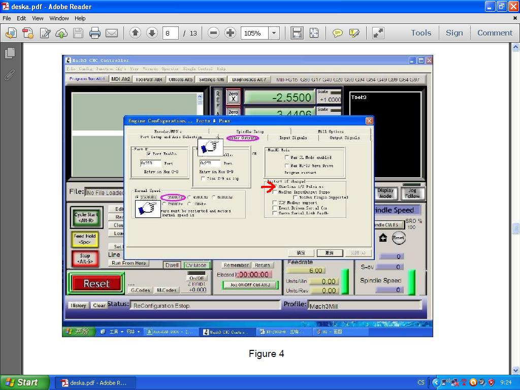This screenshot has width=520, height=390.
Task: Select the highlight text tool
Action: click(354, 33)
